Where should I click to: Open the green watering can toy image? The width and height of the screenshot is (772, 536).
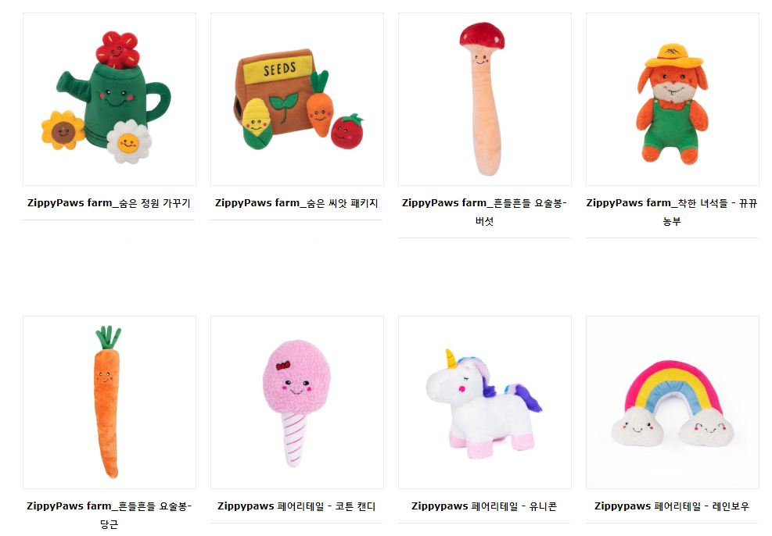click(110, 99)
